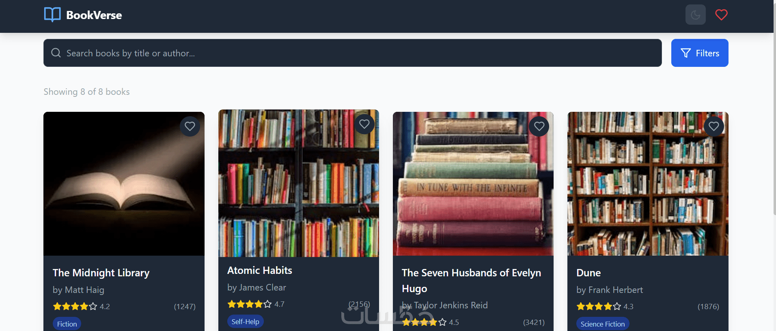This screenshot has height=331, width=776.
Task: Open The Midnight Library title link
Action: (101, 273)
